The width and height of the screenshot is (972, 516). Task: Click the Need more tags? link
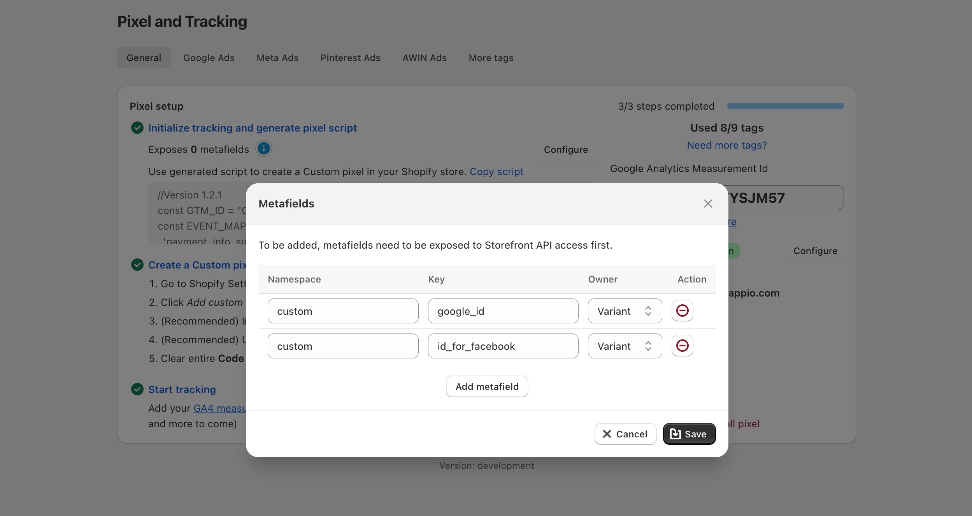726,145
